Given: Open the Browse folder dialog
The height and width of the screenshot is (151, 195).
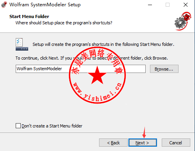Looking at the screenshot, I should (x=164, y=69).
